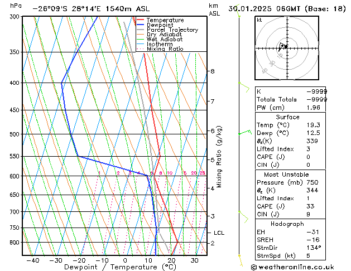This screenshot has height=271, width=351.
Task: Click the surface Temp value '19.3'
Action: coord(313,125)
